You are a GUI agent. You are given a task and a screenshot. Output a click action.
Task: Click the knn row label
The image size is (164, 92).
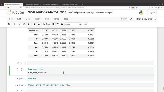pos(36,43)
